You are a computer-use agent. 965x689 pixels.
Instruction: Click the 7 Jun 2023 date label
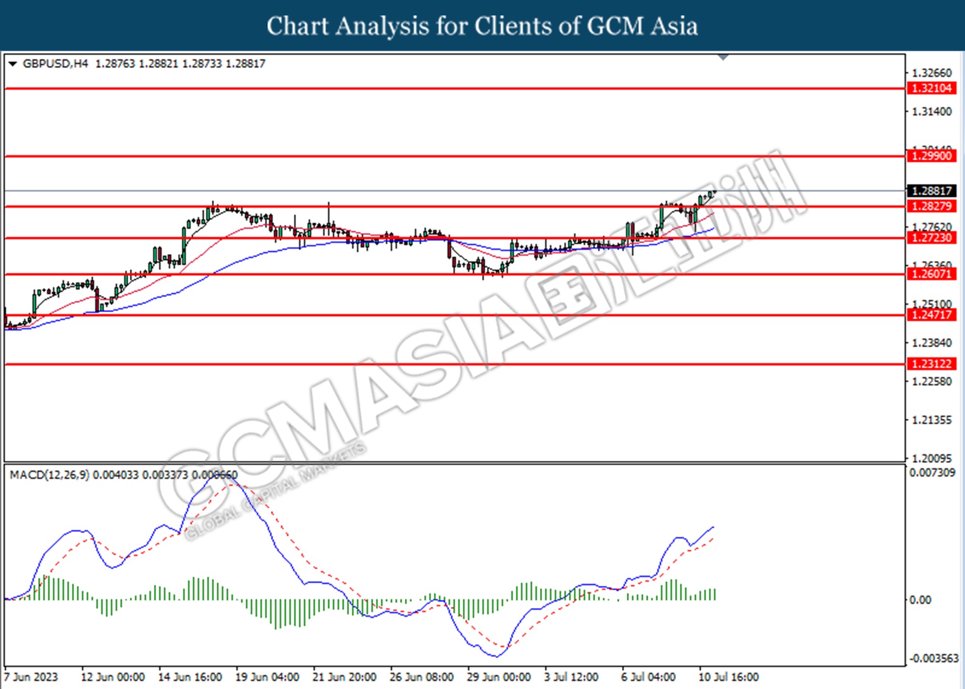tap(31, 677)
